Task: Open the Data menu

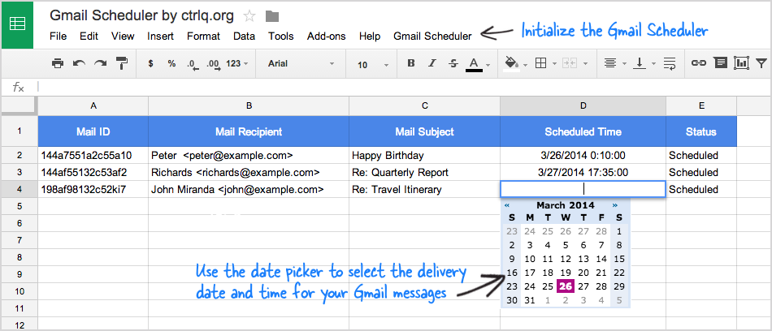Action: pos(245,36)
